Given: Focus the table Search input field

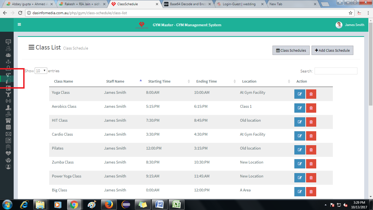Looking at the screenshot, I should [x=336, y=71].
